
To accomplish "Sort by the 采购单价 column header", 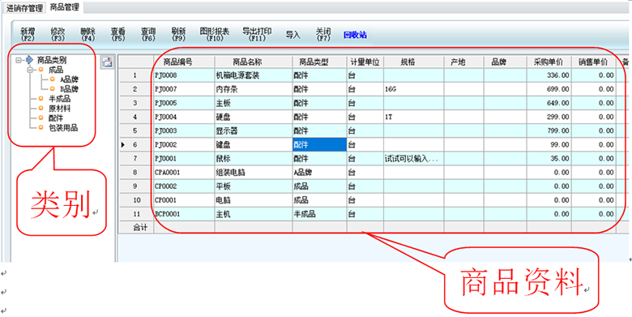I will pos(549,62).
